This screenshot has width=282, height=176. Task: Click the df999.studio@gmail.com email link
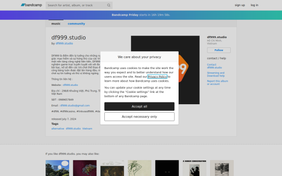(75, 106)
